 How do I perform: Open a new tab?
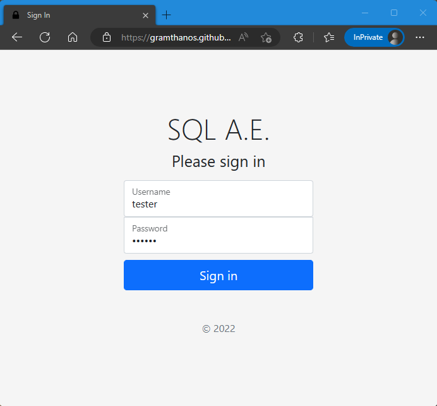tap(167, 15)
